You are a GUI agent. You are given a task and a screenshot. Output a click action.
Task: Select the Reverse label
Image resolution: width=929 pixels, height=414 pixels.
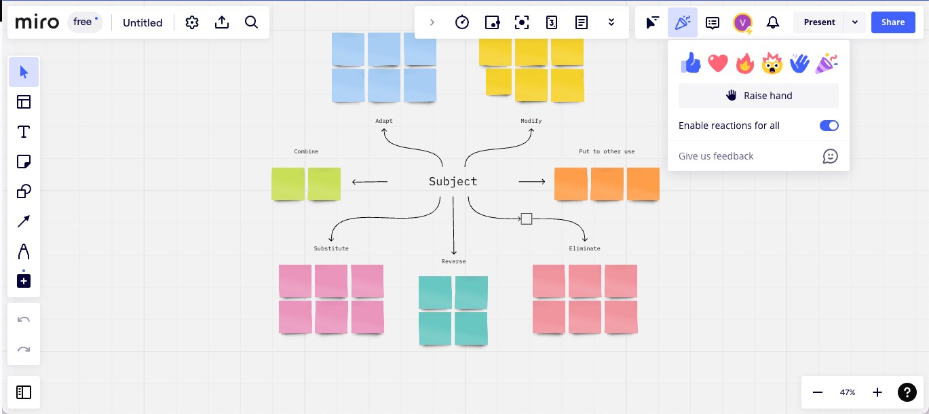tap(454, 261)
